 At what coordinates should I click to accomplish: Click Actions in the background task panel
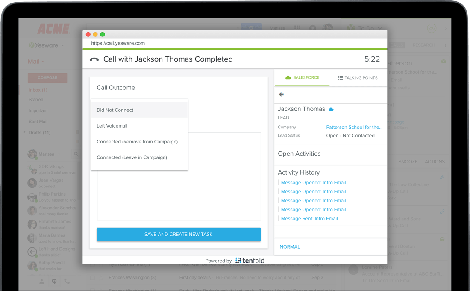pos(435,162)
